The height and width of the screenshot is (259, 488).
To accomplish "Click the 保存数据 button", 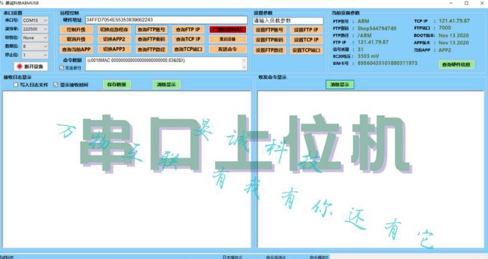I will coord(117,84).
